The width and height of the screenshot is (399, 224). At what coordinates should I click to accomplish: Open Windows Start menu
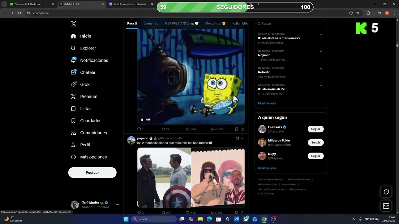click(126, 219)
